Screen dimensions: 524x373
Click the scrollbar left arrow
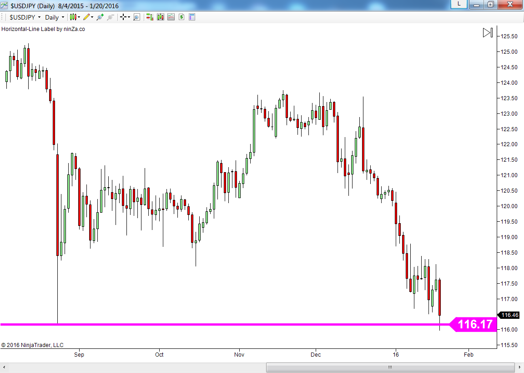click(x=4, y=368)
